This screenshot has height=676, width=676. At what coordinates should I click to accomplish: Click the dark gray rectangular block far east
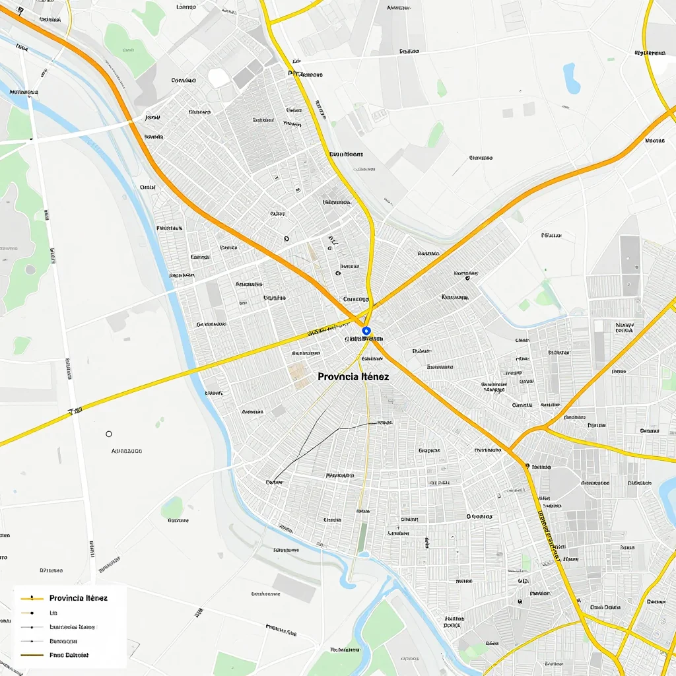point(630,265)
